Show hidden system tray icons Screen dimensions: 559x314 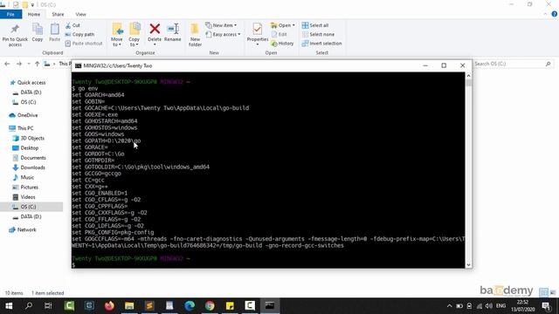tap(449, 306)
